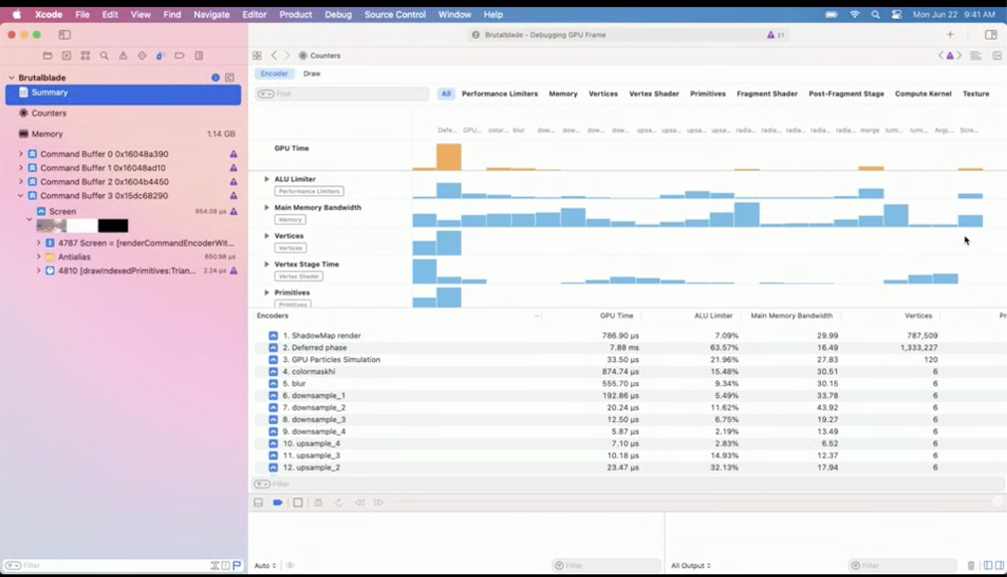The image size is (1007, 577).
Task: Jump to the previous issue arrow
Action: (x=941, y=56)
